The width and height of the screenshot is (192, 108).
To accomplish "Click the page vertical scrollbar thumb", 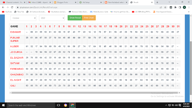I will click(191, 68).
